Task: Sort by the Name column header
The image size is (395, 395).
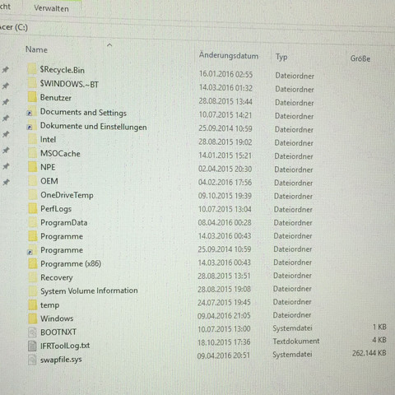Action: pyautogui.click(x=36, y=49)
